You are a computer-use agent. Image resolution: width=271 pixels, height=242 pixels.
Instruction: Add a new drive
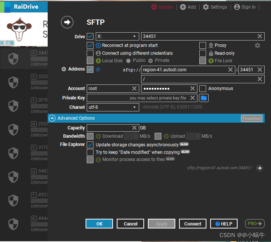[188, 7]
